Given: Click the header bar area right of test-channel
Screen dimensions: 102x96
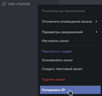Looking at the screenshot, I should click(x=81, y=2).
